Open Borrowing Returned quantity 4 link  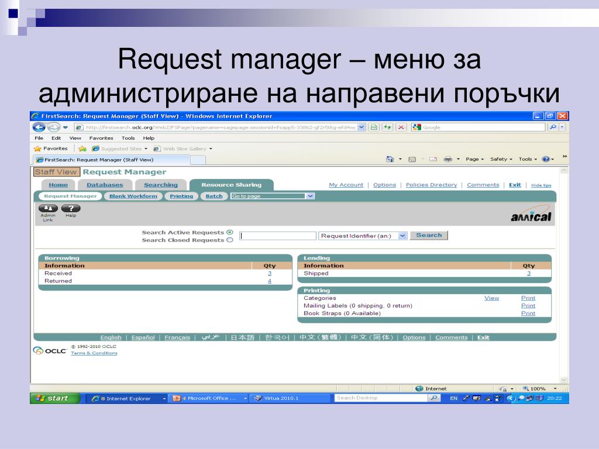coord(270,281)
